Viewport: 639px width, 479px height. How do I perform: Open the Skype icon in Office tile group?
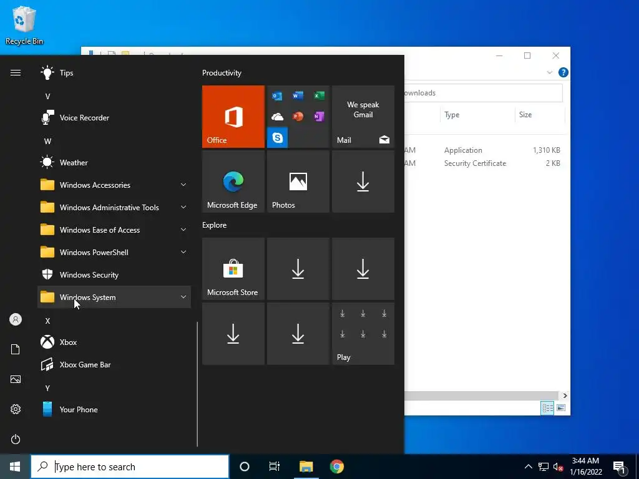pyautogui.click(x=278, y=138)
